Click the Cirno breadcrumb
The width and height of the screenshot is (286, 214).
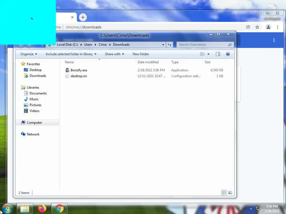(x=103, y=45)
